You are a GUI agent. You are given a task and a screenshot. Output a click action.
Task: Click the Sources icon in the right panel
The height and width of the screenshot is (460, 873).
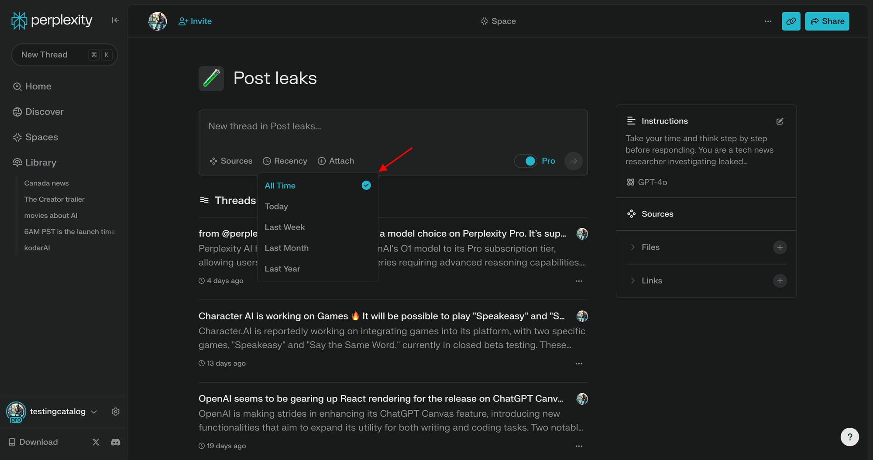[631, 214]
